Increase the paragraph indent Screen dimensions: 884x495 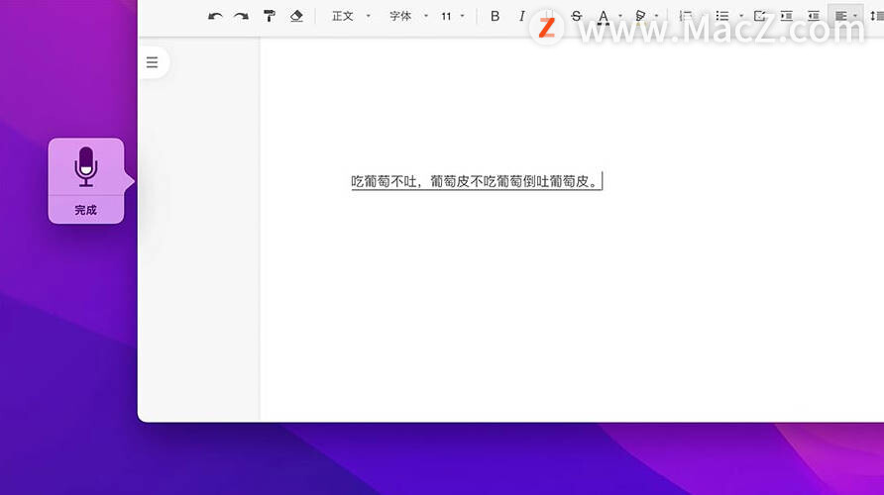[787, 16]
